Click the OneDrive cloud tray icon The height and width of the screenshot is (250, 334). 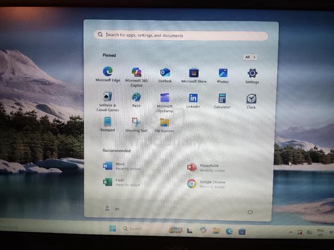(309, 232)
